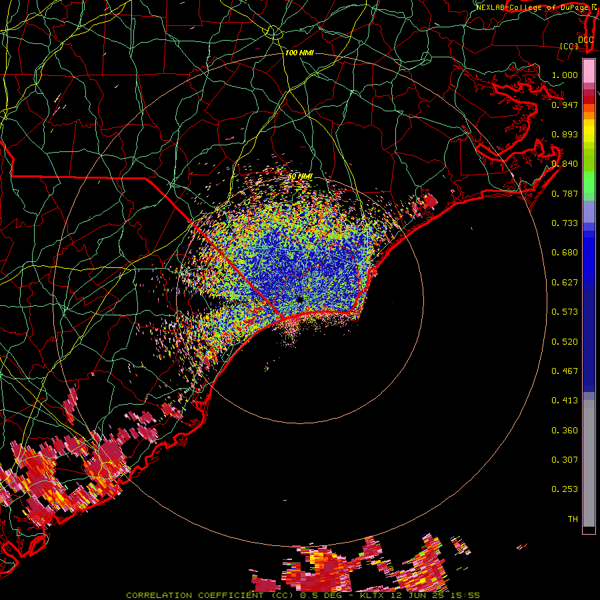This screenshot has height=600, width=600.
Task: Click the 1.000 scale value
Action: 565,75
